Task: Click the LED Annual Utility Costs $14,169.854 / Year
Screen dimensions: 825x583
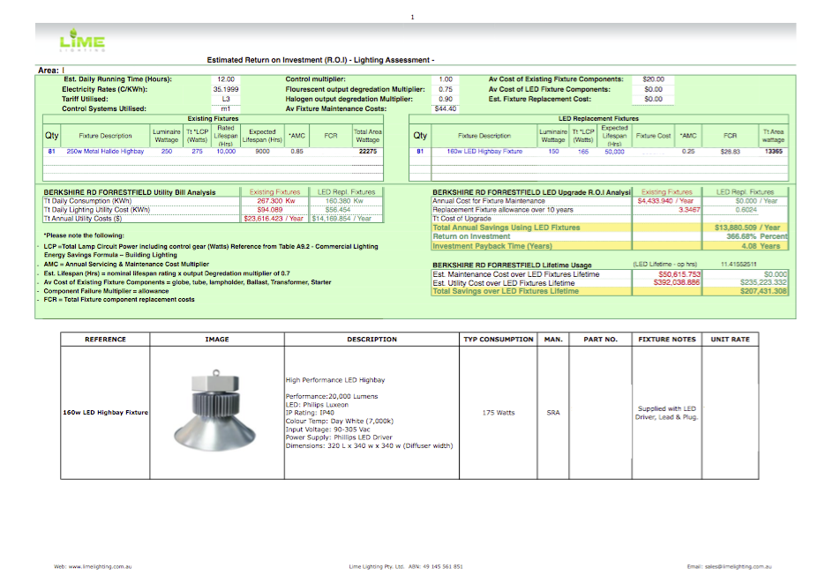Action: click(x=341, y=219)
